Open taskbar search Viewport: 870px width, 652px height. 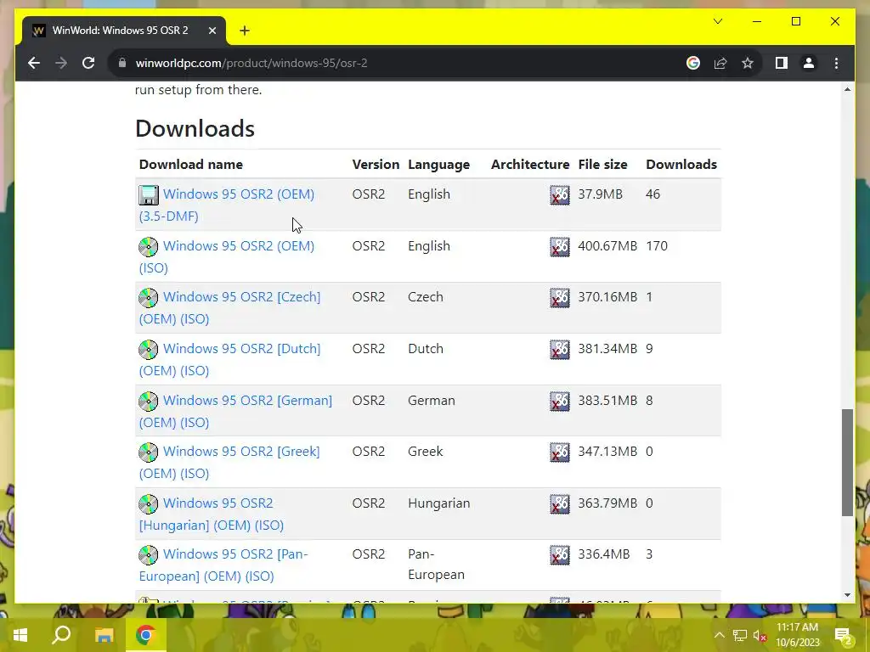pyautogui.click(x=61, y=635)
